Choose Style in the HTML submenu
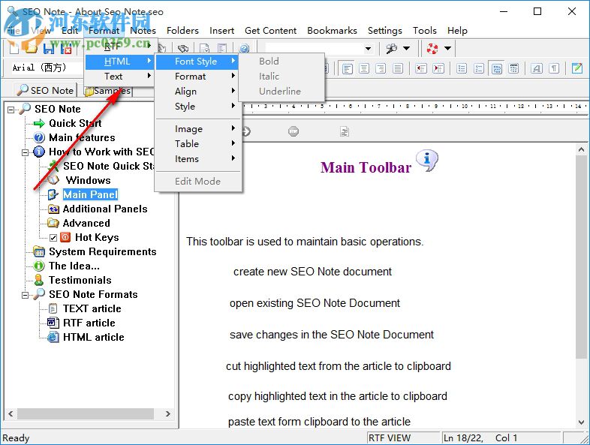The height and width of the screenshot is (445, 590). point(199,107)
